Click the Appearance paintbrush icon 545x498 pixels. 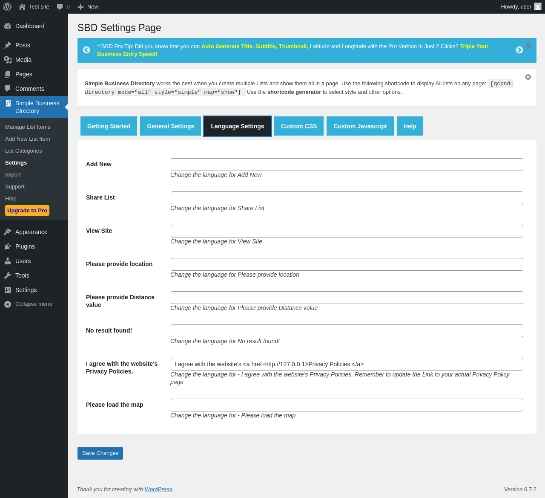click(x=8, y=232)
